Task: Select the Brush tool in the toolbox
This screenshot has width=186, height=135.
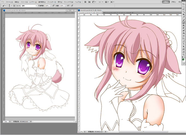Action: (184, 23)
